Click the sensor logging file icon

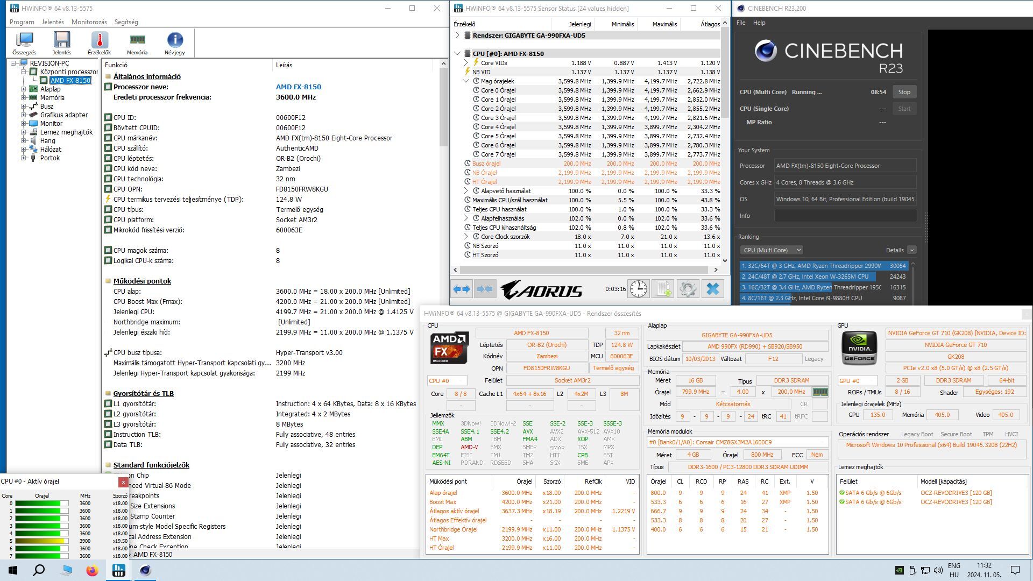(663, 289)
